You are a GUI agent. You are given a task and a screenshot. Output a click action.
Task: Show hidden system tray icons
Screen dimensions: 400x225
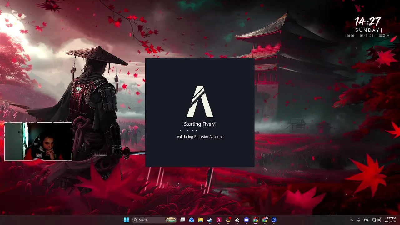click(352, 220)
